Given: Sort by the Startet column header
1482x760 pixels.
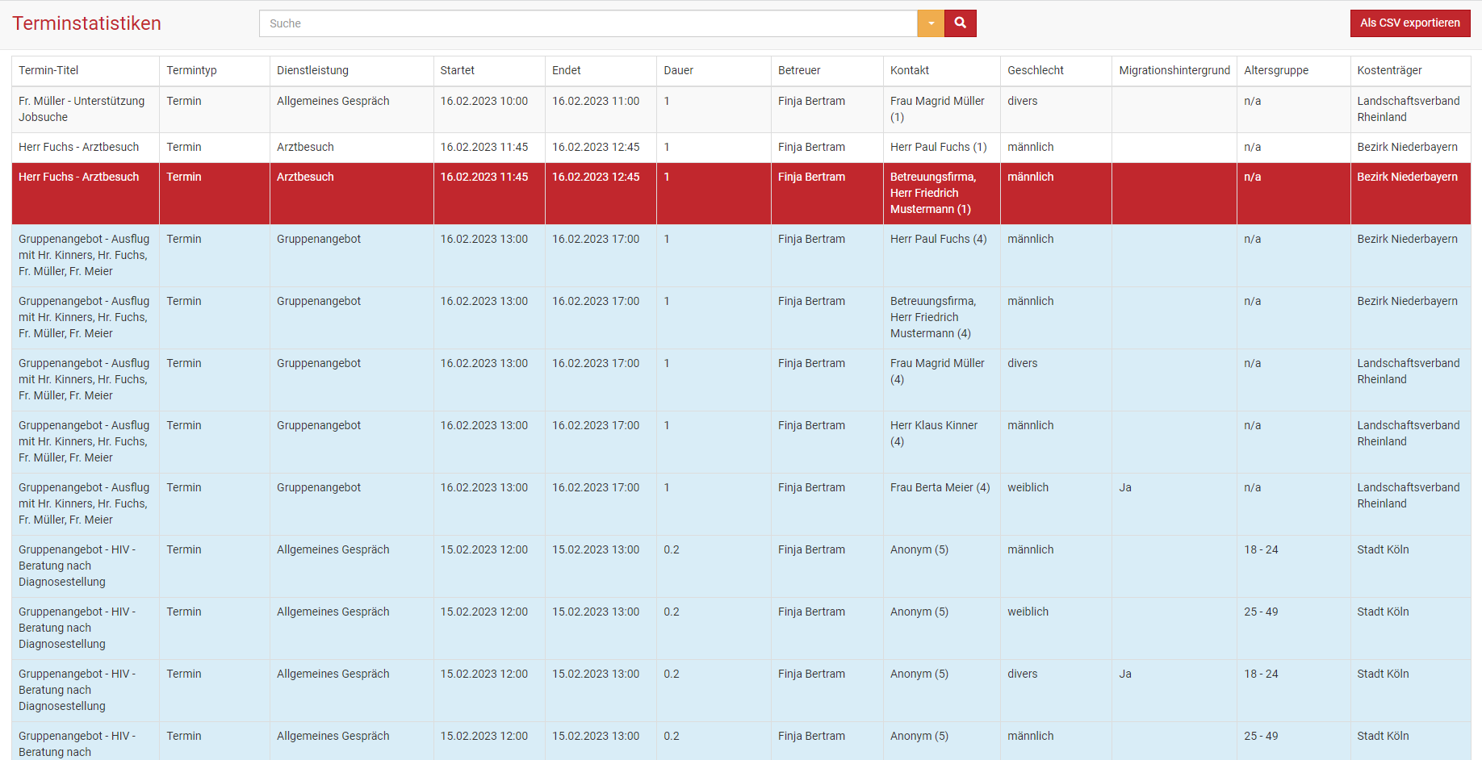Looking at the screenshot, I should tap(458, 70).
